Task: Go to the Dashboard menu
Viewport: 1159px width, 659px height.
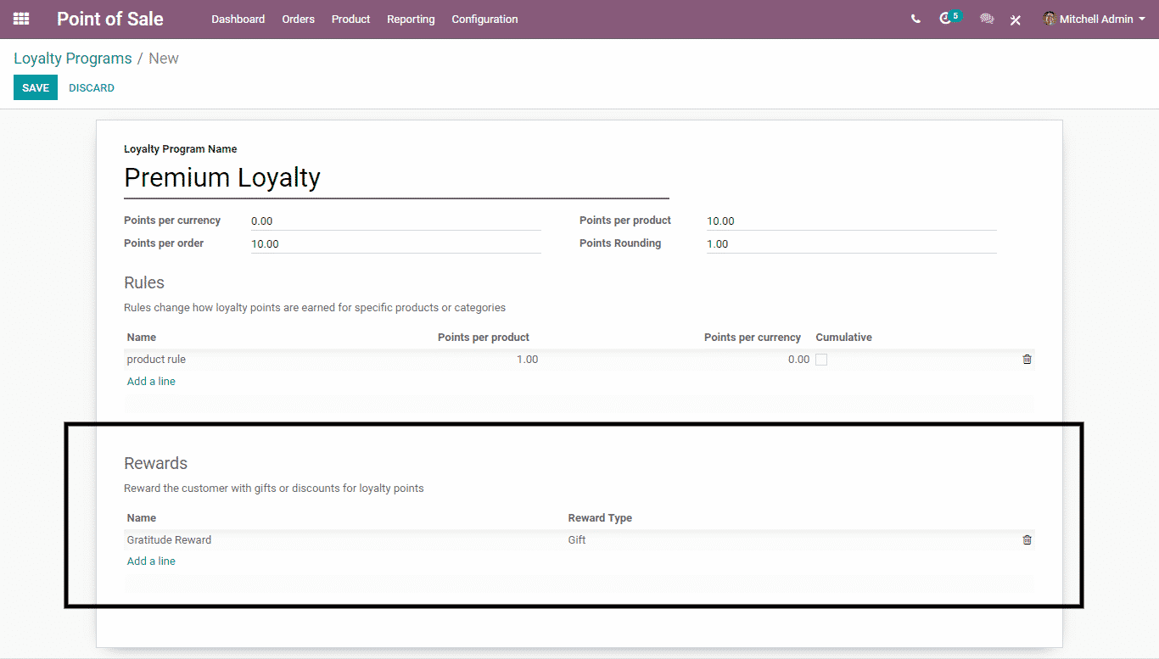Action: point(238,19)
